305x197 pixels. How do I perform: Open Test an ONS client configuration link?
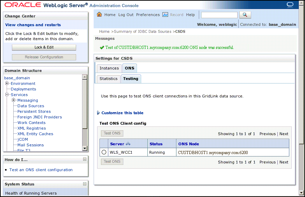tap(41, 170)
